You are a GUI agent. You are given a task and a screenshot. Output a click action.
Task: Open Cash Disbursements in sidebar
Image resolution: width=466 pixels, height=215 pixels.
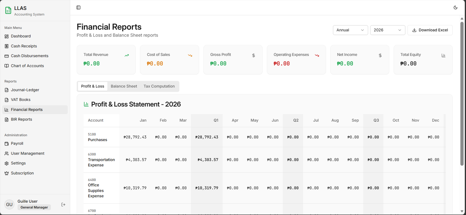click(x=29, y=56)
